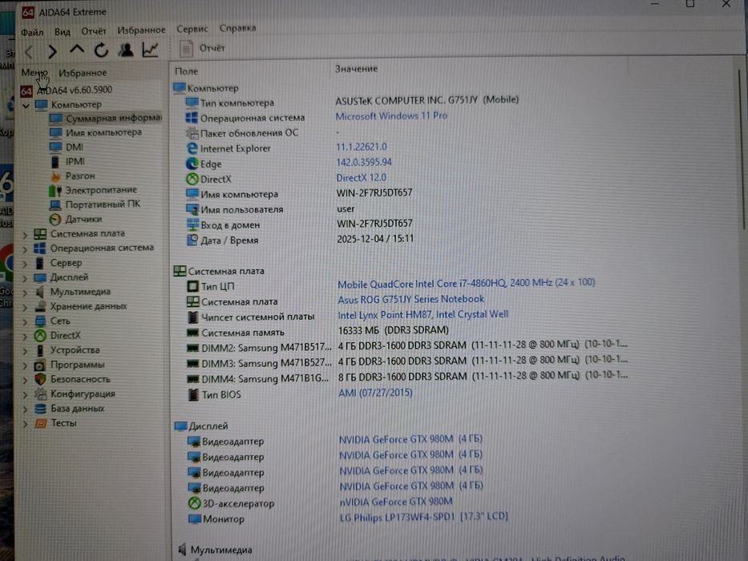Open the Edge version 142.0.3595.94 link

click(x=364, y=162)
